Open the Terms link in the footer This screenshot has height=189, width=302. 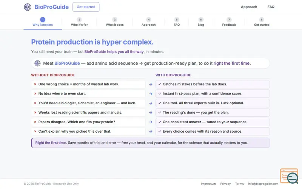coord(239,184)
